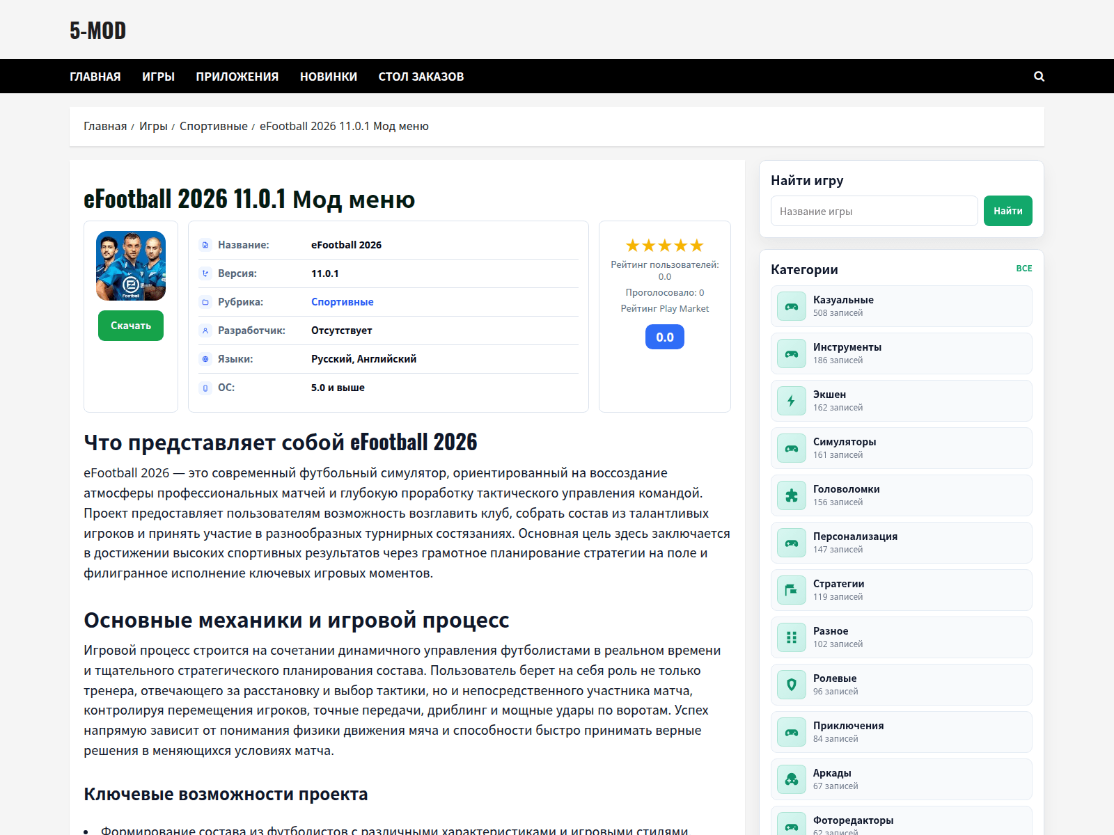Viewport: 1114px width, 835px height.
Task: Open the Ролевые category link
Action: click(x=902, y=685)
